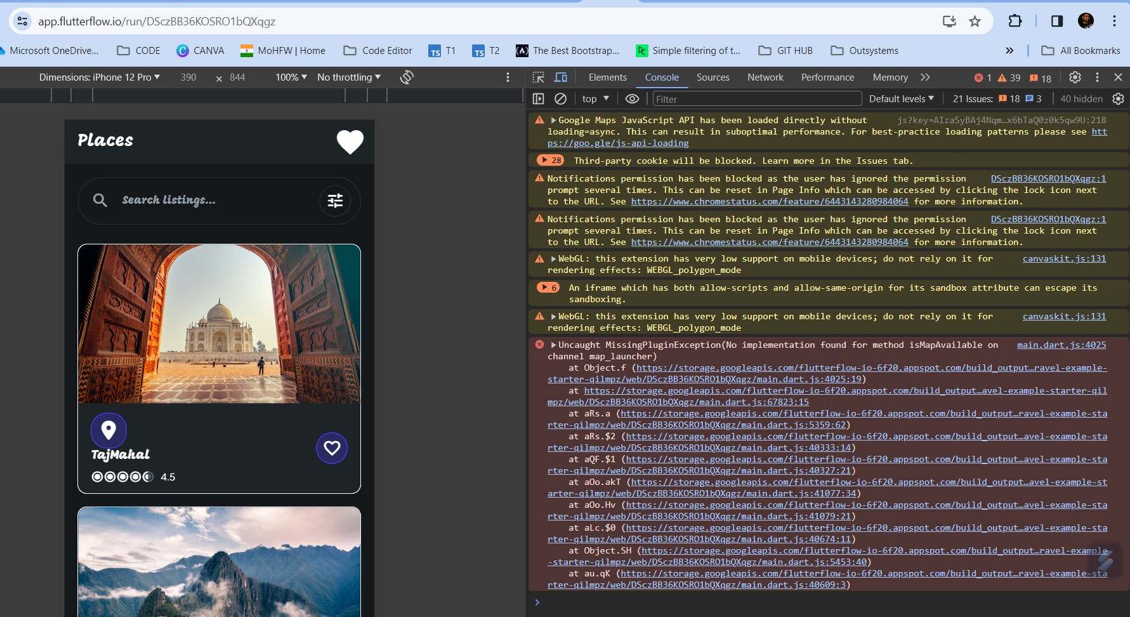The width and height of the screenshot is (1130, 617).
Task: Open the filter sliders icon in search bar
Action: 335,201
